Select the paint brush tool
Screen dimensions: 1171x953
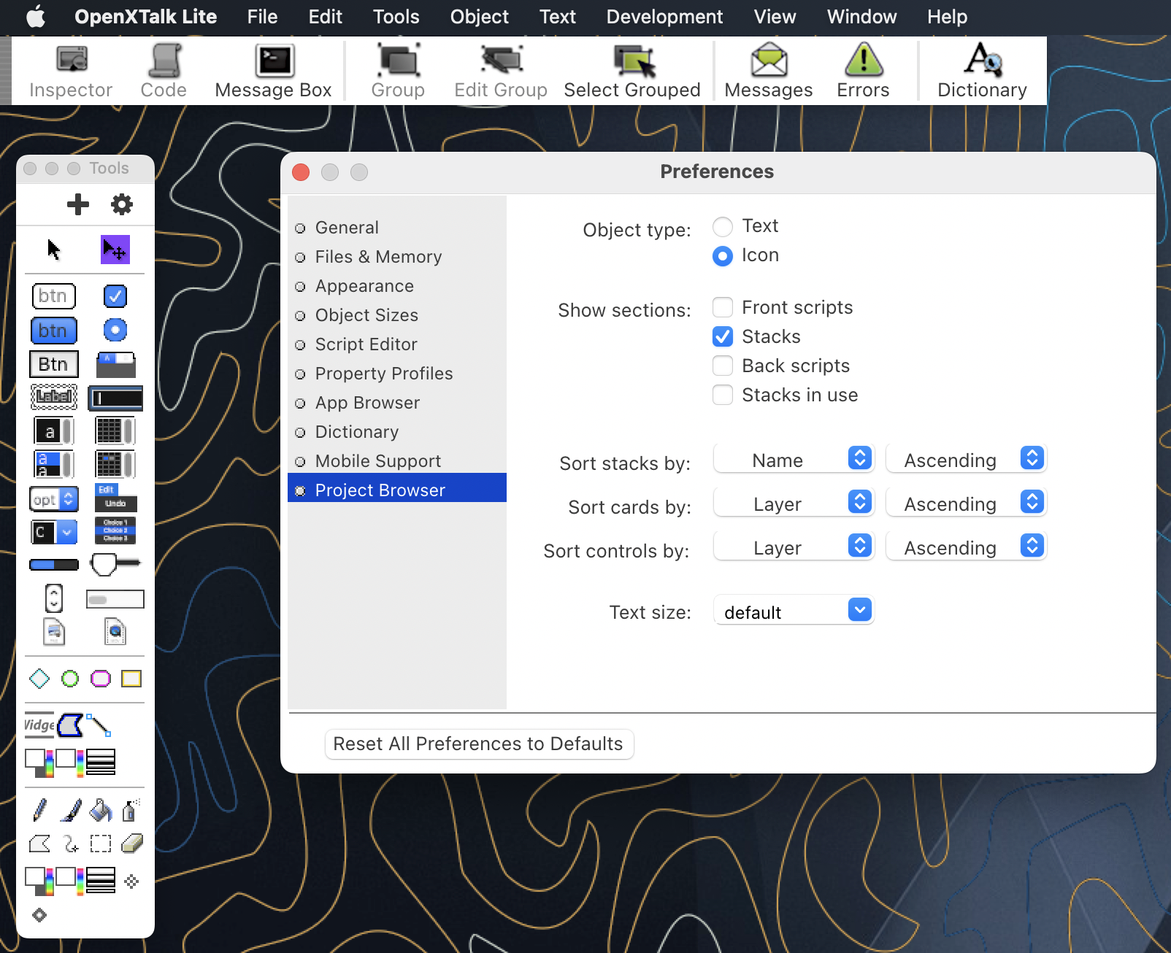point(71,810)
